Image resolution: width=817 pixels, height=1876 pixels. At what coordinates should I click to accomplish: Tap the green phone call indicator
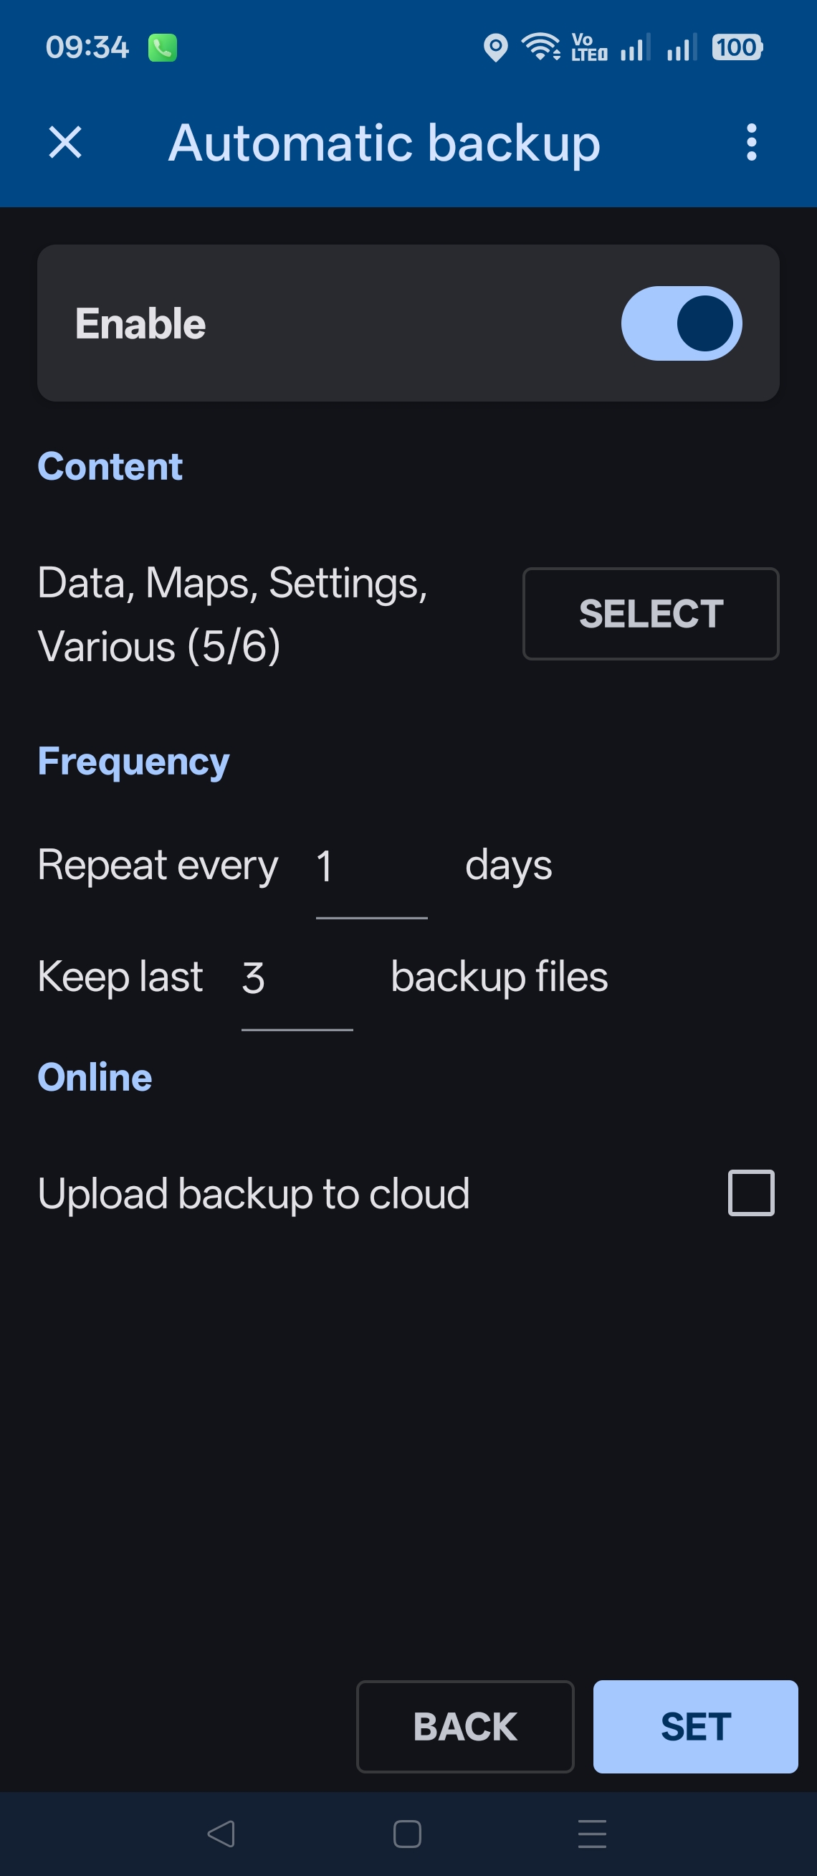tap(162, 48)
